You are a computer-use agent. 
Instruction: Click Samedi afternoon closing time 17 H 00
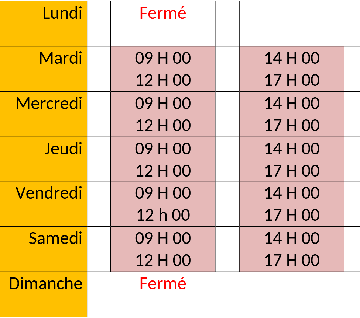pos(292,261)
